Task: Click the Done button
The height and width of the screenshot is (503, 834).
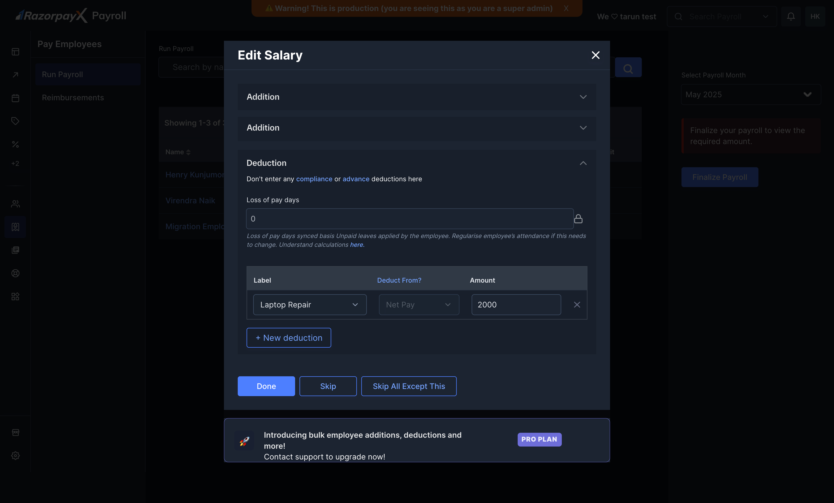Action: (x=266, y=386)
